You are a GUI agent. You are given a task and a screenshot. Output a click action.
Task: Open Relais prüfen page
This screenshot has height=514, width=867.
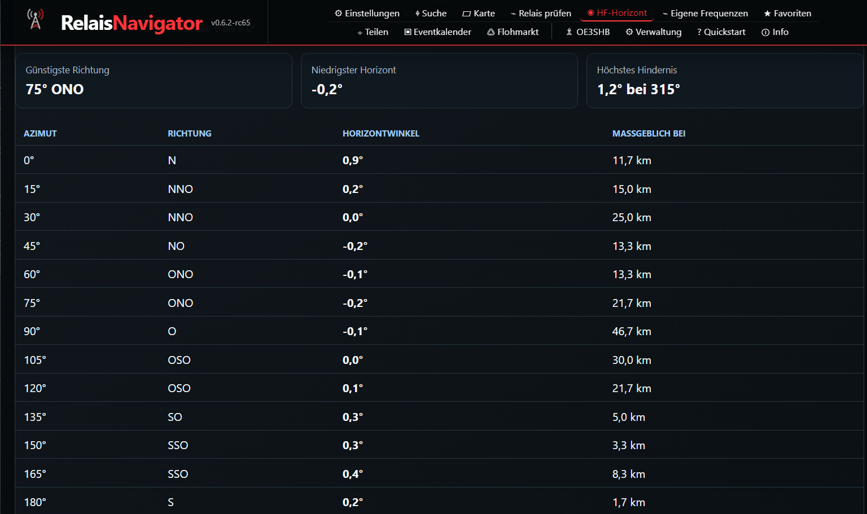tap(541, 13)
